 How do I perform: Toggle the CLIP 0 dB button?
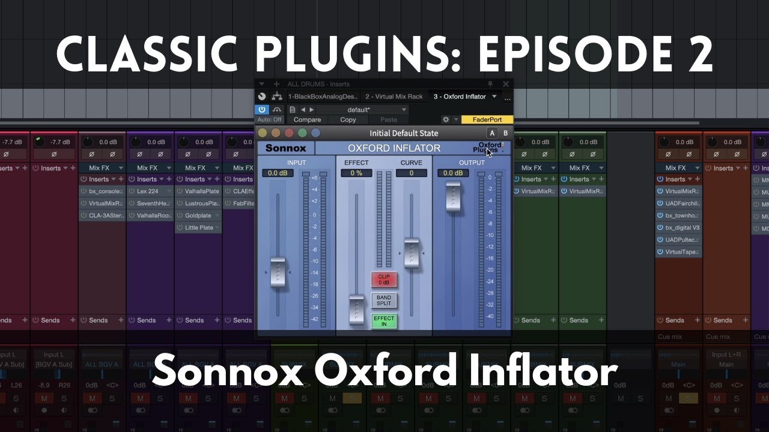[x=384, y=280]
